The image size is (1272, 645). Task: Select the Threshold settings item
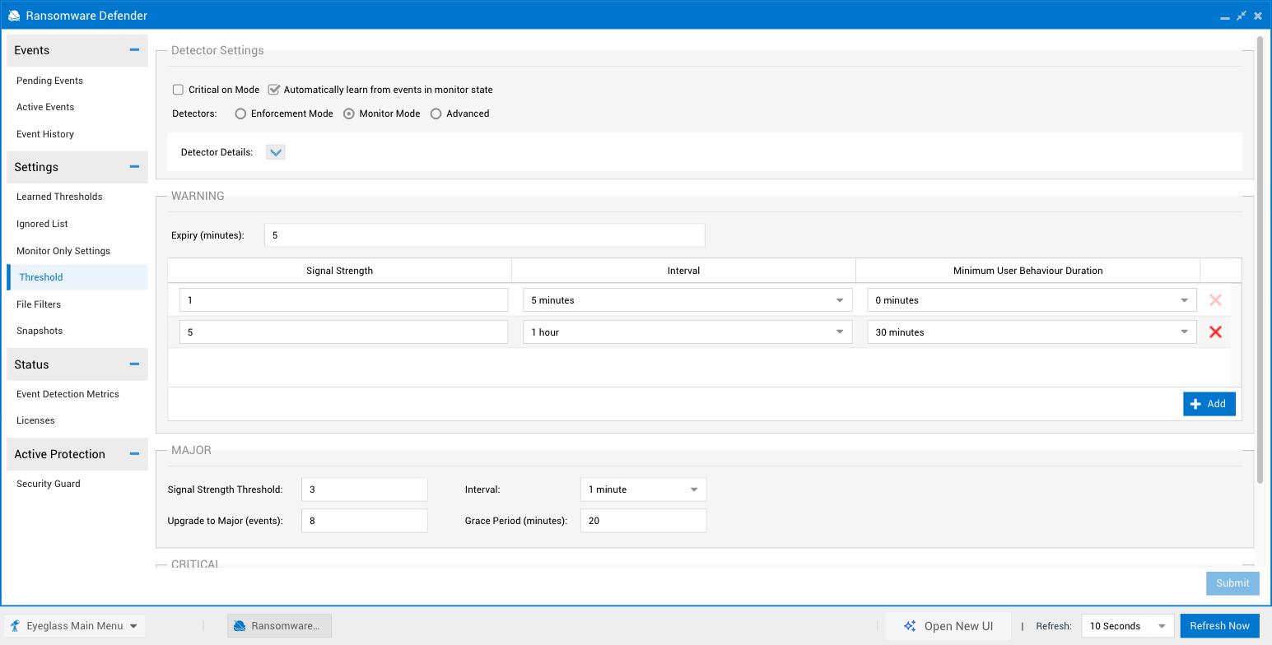pos(77,277)
